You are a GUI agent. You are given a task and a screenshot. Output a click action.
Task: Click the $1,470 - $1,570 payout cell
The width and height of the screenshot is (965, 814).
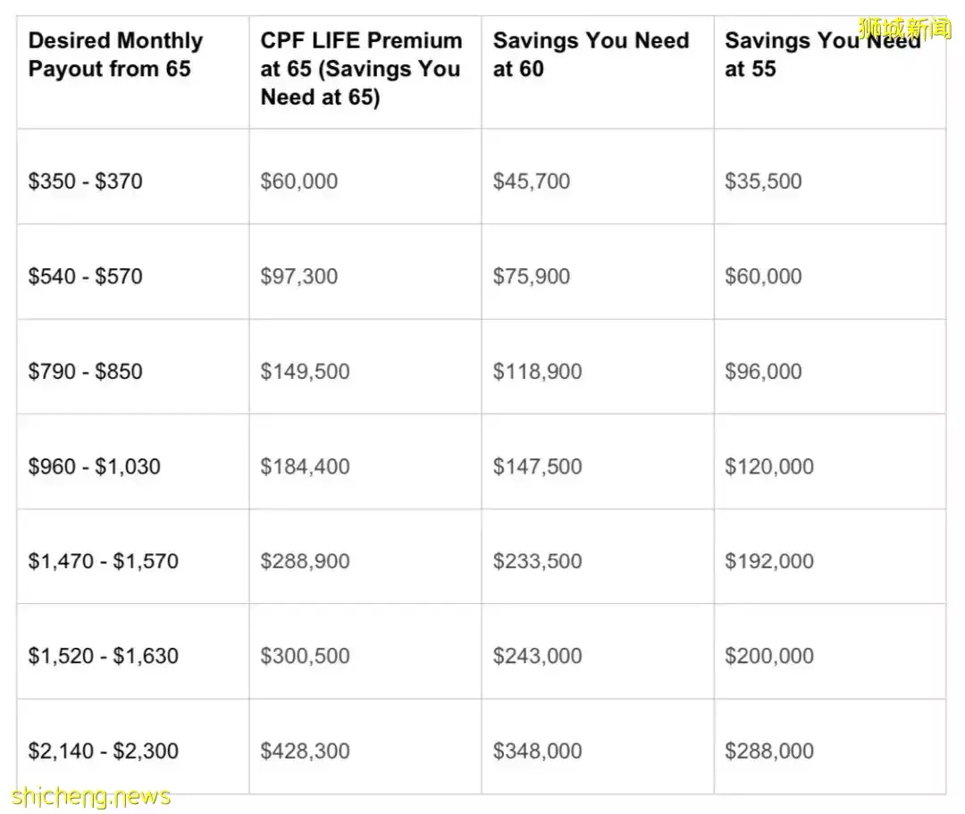(x=103, y=561)
